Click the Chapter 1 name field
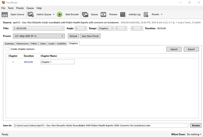The width and height of the screenshot is (203, 137). coord(57,62)
